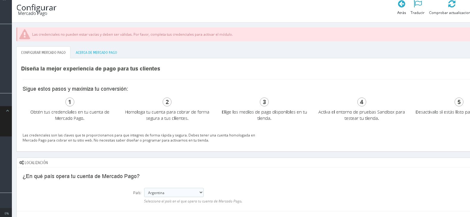Image resolution: width=470 pixels, height=217 pixels.
Task: Click the 'Homologa tu cuenta' step description
Action: [x=167, y=115]
